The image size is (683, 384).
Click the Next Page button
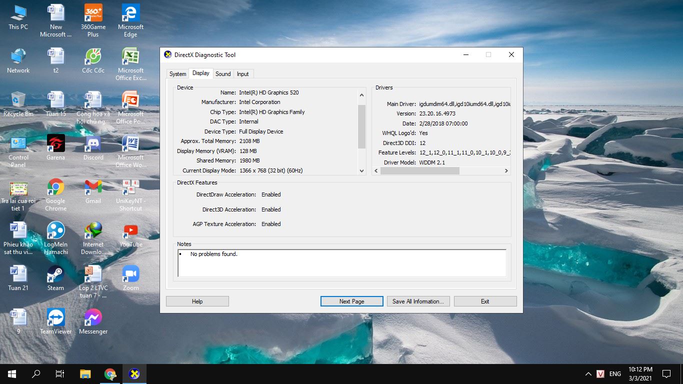tap(351, 301)
